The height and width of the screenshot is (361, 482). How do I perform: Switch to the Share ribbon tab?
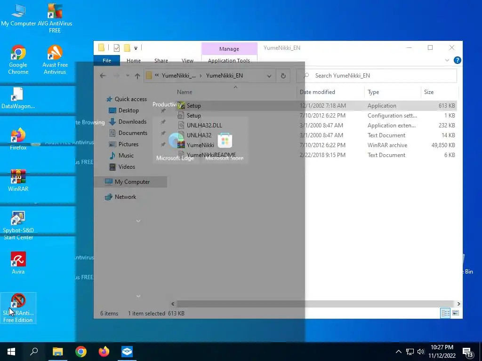[x=161, y=61]
